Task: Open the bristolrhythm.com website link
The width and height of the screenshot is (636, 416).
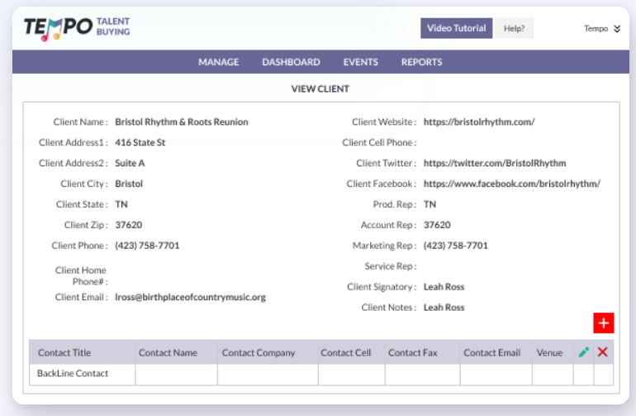Action: tap(479, 122)
